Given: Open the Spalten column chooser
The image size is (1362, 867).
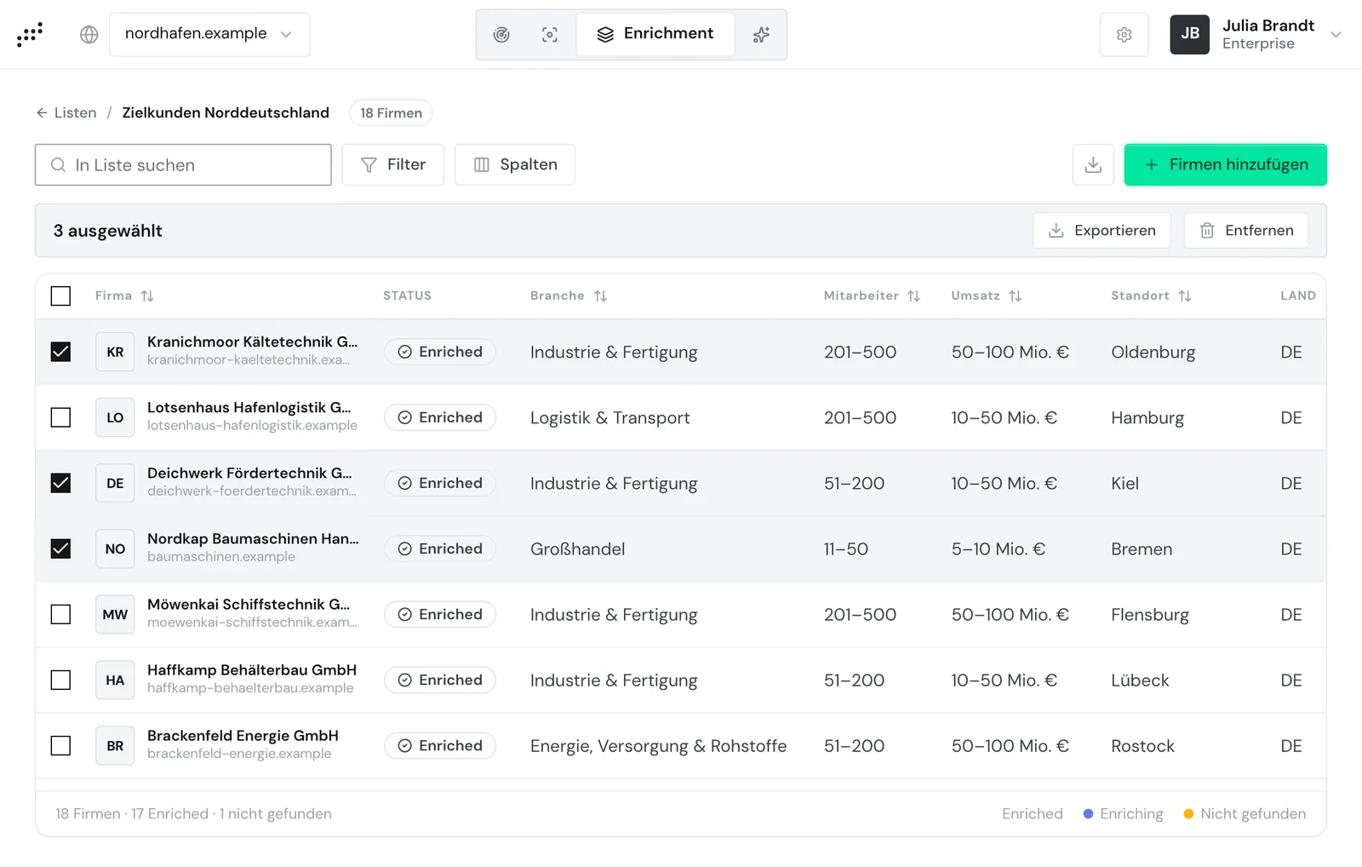Looking at the screenshot, I should coord(514,164).
